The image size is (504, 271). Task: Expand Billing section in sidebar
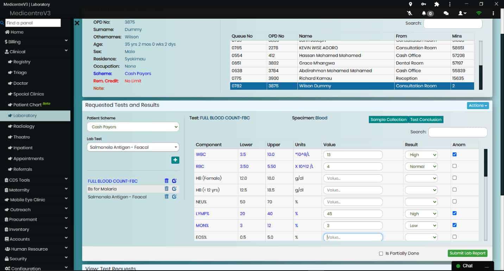[x=35, y=42]
